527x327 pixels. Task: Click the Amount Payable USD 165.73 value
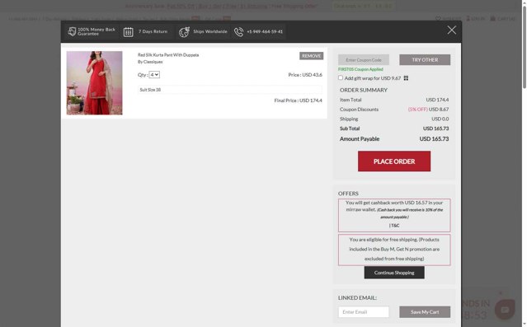434,138
